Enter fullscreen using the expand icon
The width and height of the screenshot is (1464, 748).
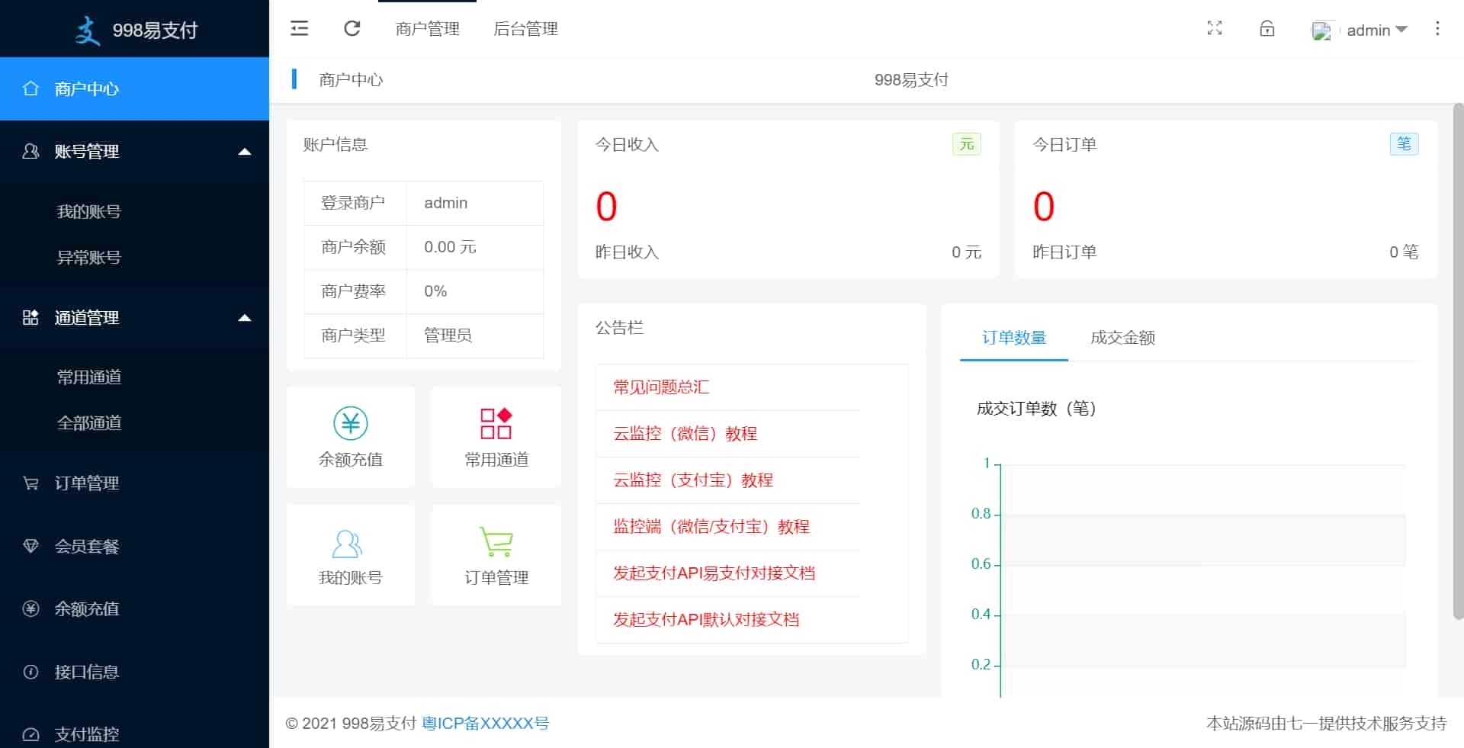coord(1215,29)
